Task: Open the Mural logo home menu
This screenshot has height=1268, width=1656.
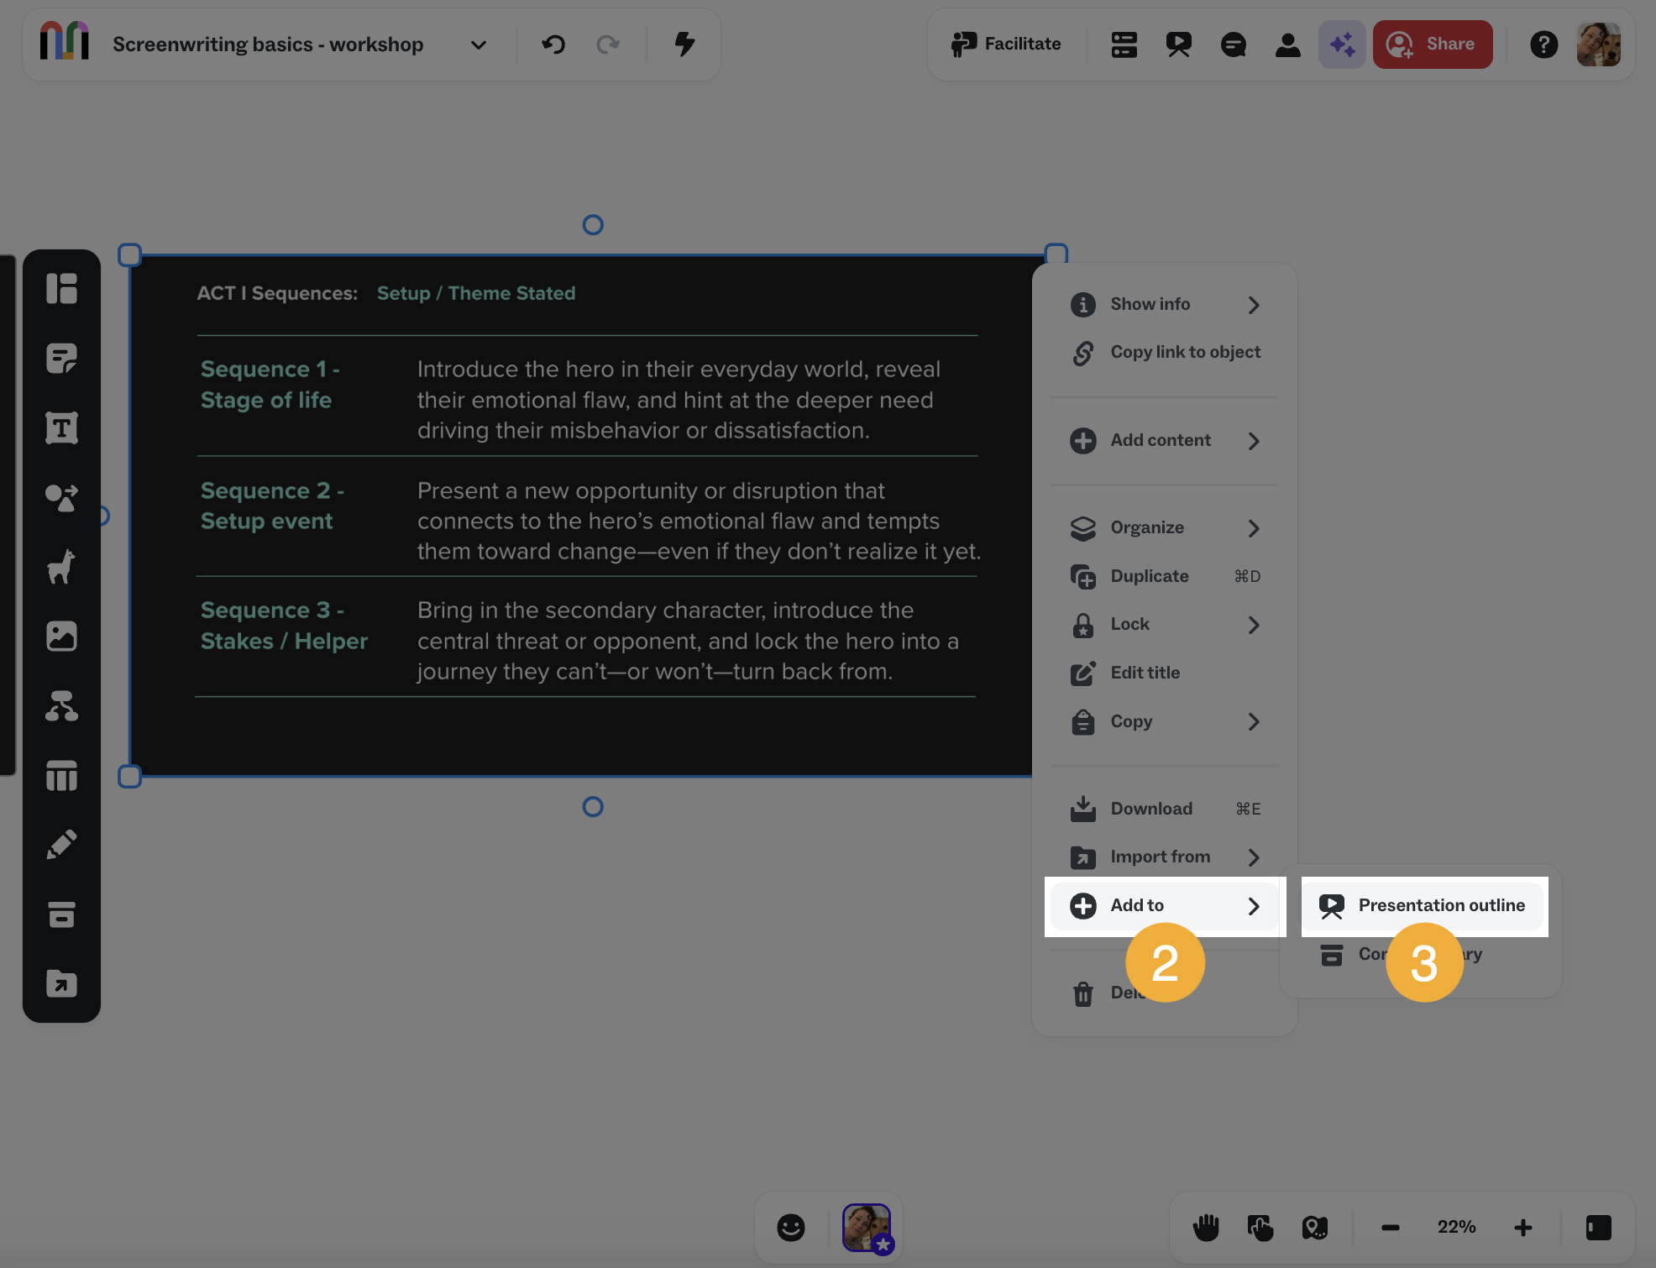Action: click(x=65, y=42)
